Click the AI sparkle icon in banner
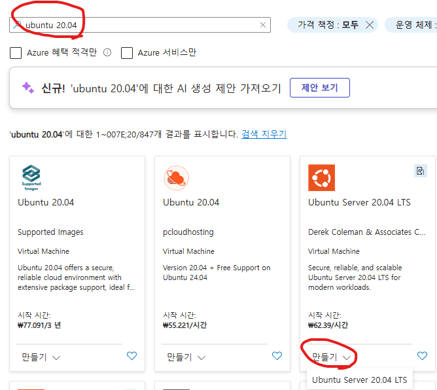Viewport: 437px width, 390px height. [28, 88]
